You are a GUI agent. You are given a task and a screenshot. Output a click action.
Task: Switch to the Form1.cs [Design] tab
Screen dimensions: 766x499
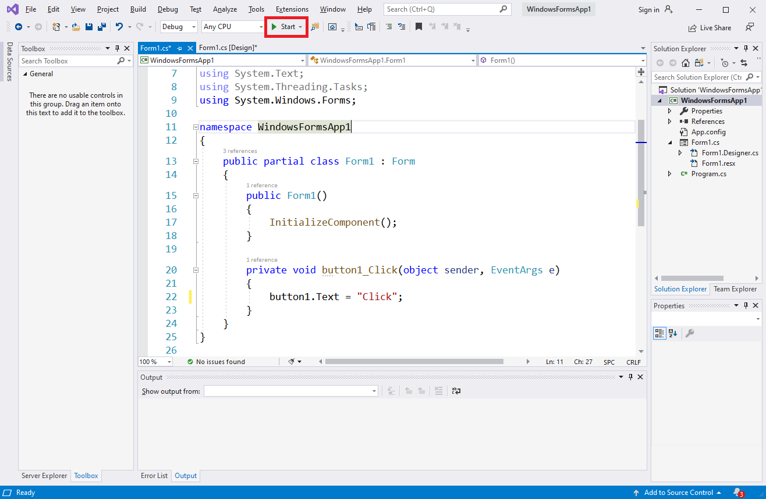pos(228,48)
